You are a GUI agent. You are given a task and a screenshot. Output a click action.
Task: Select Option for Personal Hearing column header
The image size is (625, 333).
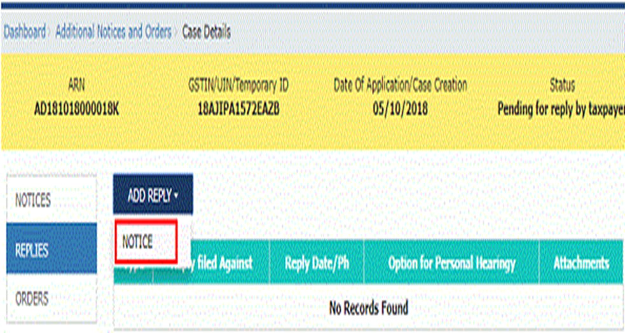pyautogui.click(x=451, y=262)
